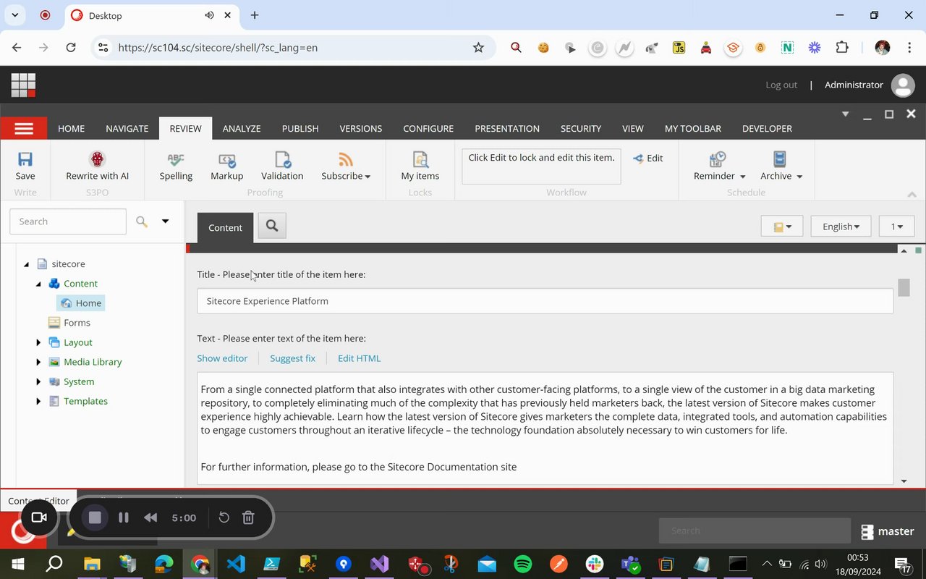Select the Forms item in tree
Viewport: 926px width, 579px height.
pyautogui.click(x=69, y=323)
